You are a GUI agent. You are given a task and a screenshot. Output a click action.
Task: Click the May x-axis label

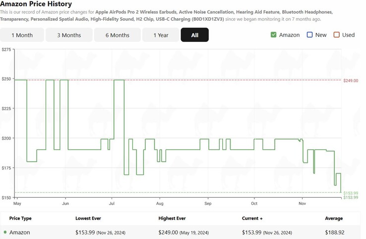pyautogui.click(x=17, y=203)
